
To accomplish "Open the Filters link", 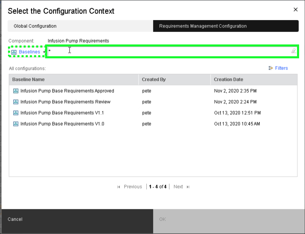I will click(281, 68).
